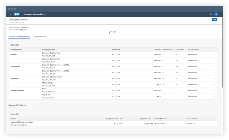This screenshot has height=140, width=229.
Task: Click the back arrow in header
Action: [11, 14]
